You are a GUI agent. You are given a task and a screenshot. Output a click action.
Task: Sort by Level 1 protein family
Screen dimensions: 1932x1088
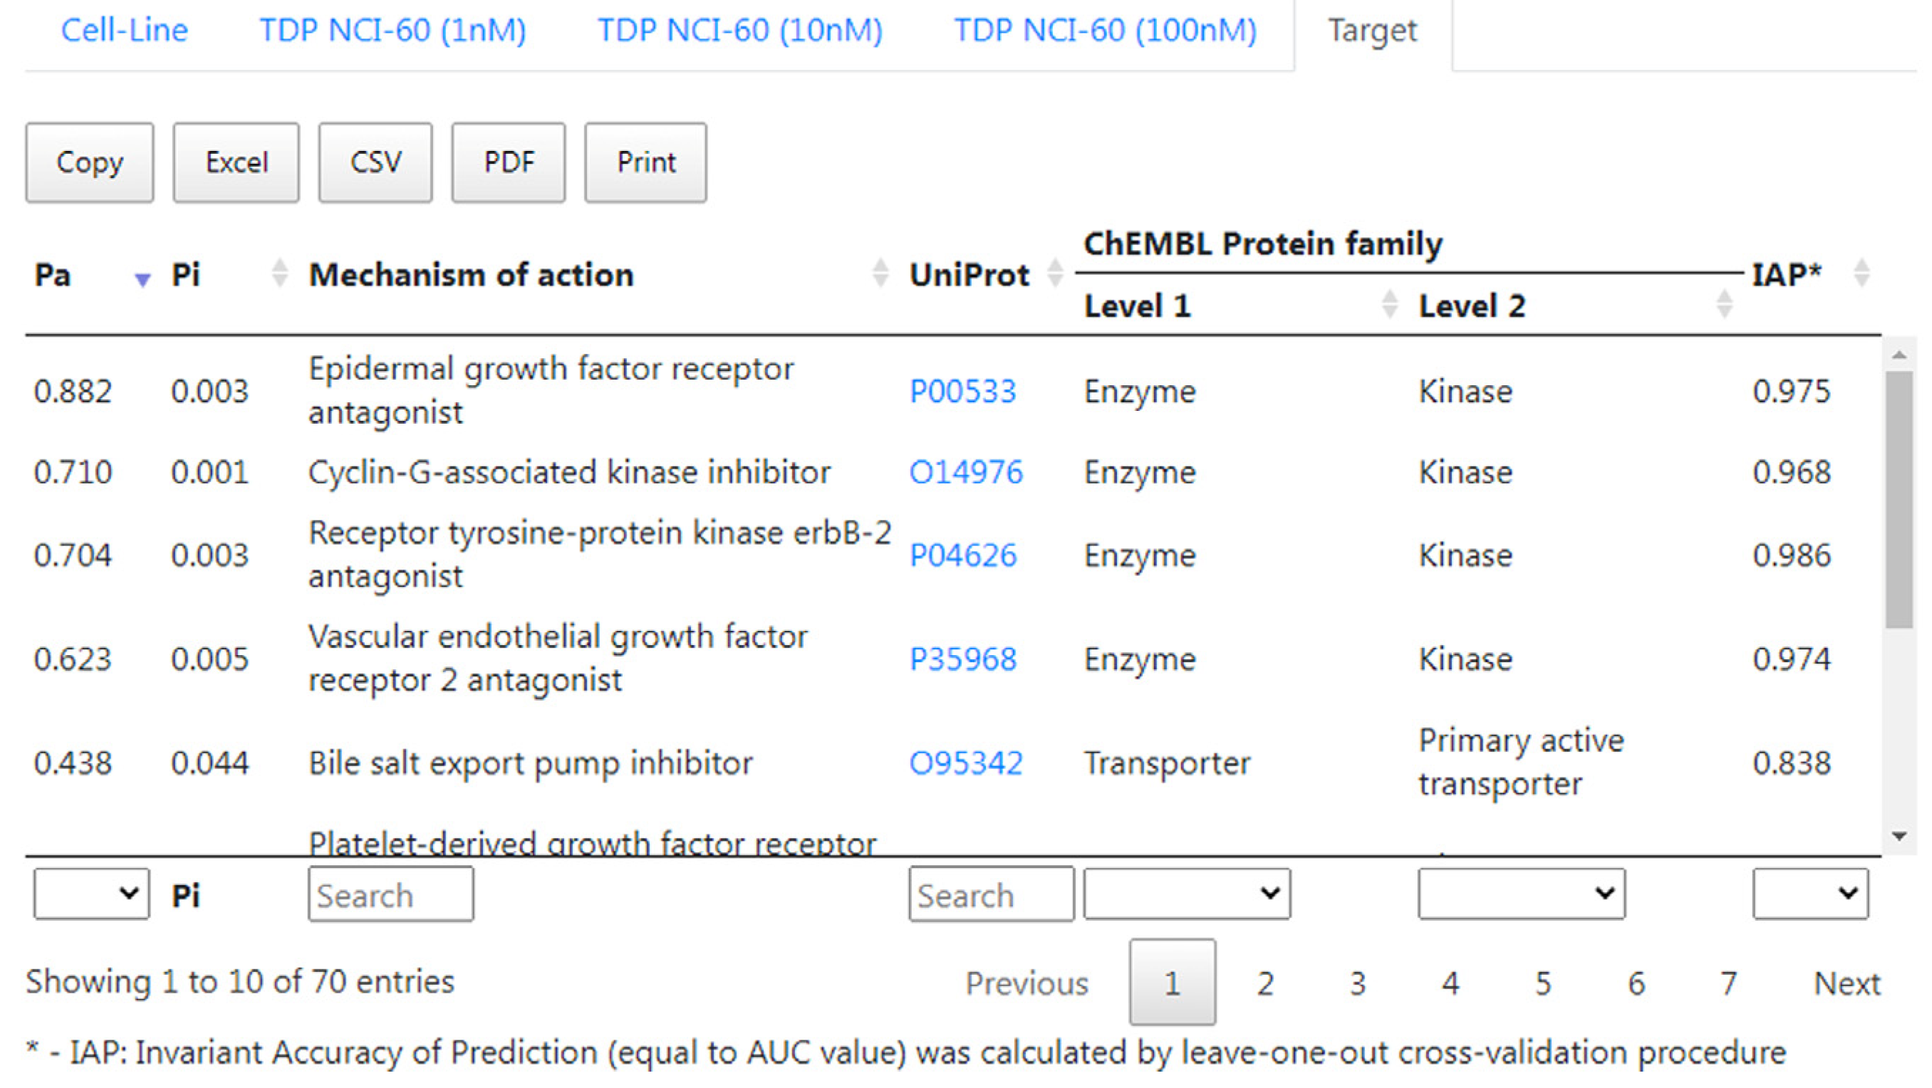(x=1389, y=305)
